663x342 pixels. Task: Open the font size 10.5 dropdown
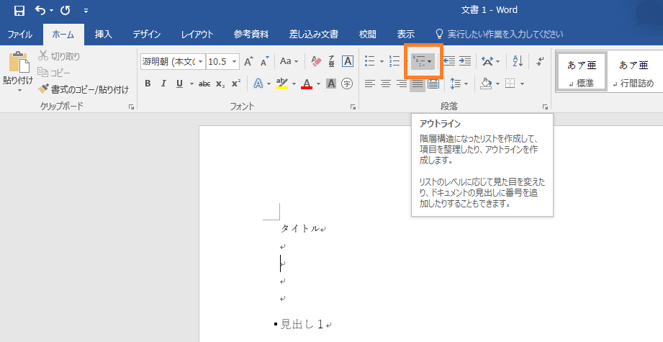click(234, 62)
